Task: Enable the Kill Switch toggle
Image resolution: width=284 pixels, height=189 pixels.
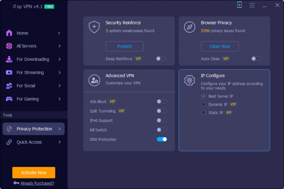Action: (162, 130)
